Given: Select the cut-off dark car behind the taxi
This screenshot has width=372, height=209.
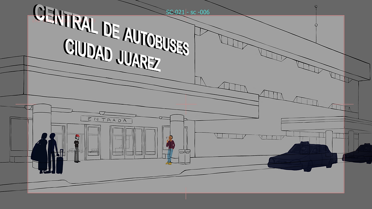Looking at the screenshot, I should tap(357, 154).
